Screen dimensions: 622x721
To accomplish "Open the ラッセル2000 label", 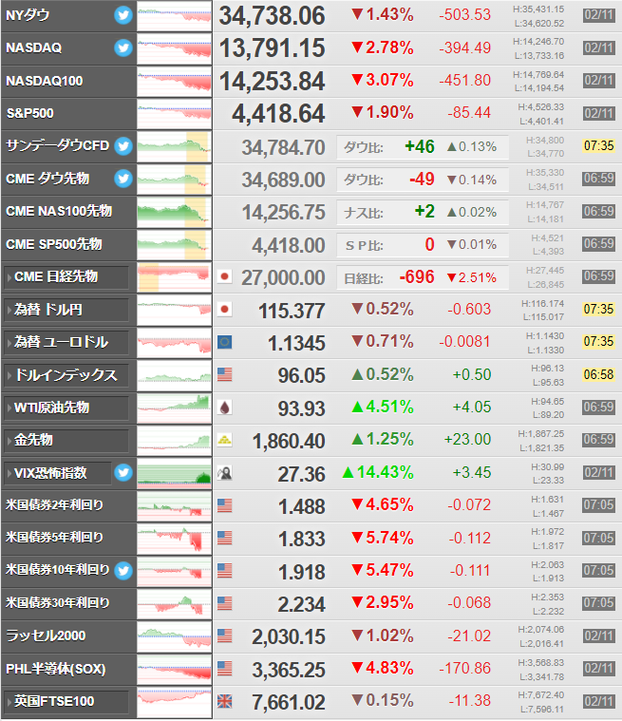I will tap(46, 636).
